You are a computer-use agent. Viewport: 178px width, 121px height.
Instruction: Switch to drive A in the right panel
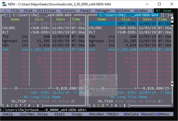coord(94,106)
